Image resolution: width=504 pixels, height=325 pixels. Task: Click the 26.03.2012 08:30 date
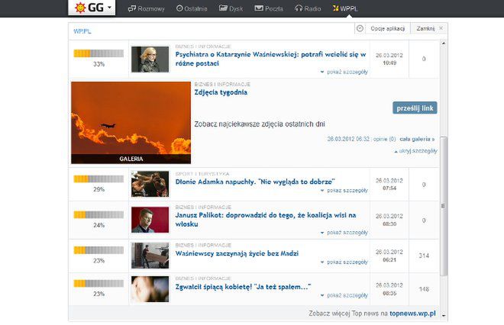tap(389, 220)
